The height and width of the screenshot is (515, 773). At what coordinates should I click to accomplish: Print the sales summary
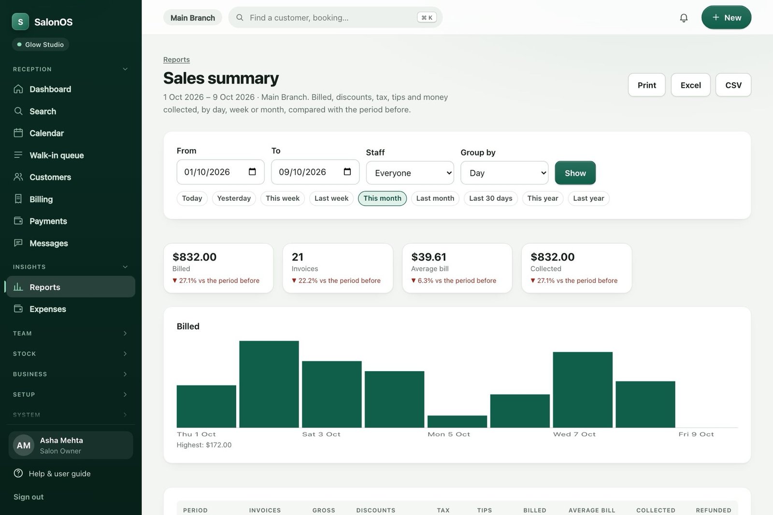click(x=646, y=85)
